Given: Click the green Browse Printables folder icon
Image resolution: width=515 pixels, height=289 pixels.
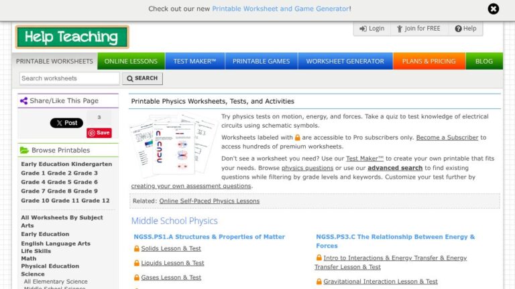Looking at the screenshot, I should click(x=24, y=150).
